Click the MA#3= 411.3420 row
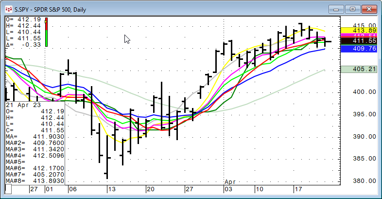382x199 pixels. (x=35, y=149)
